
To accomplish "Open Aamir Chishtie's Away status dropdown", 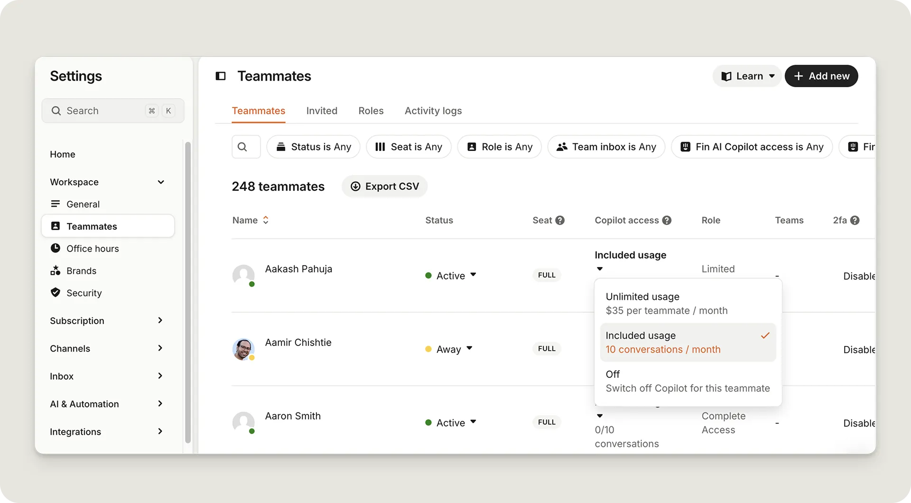I will (449, 349).
